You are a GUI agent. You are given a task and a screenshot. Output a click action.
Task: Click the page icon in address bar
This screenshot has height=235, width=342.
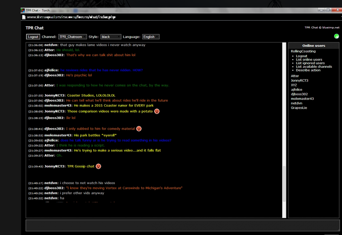pyautogui.click(x=24, y=17)
